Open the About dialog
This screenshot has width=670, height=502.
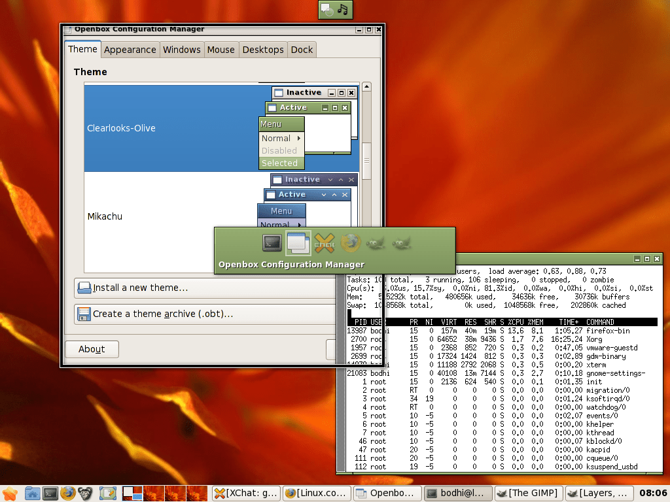pyautogui.click(x=92, y=349)
